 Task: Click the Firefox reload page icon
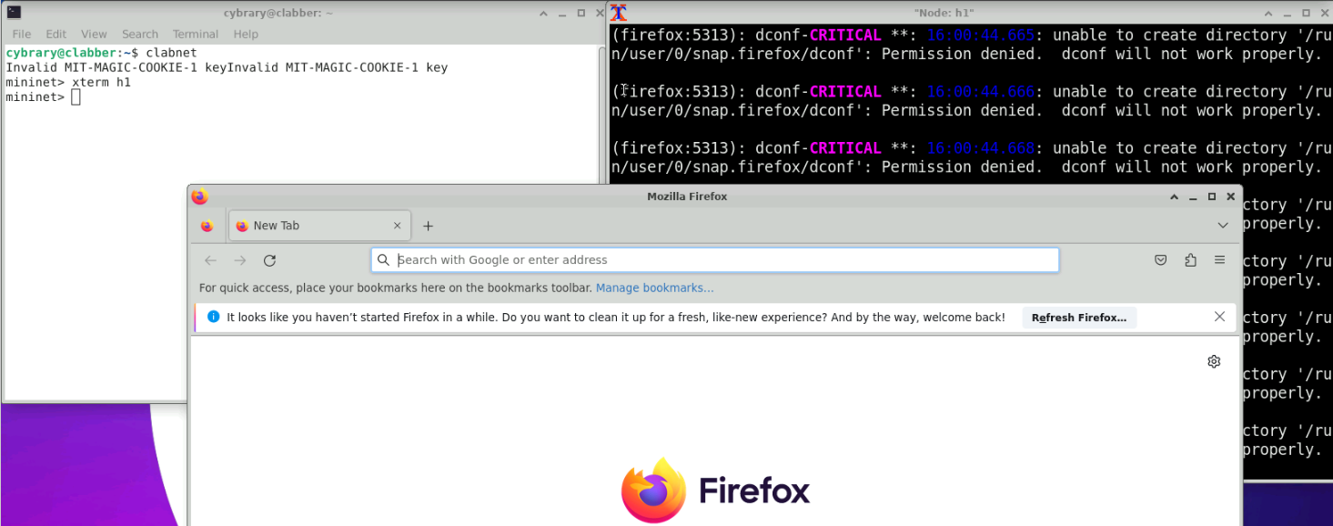[269, 260]
